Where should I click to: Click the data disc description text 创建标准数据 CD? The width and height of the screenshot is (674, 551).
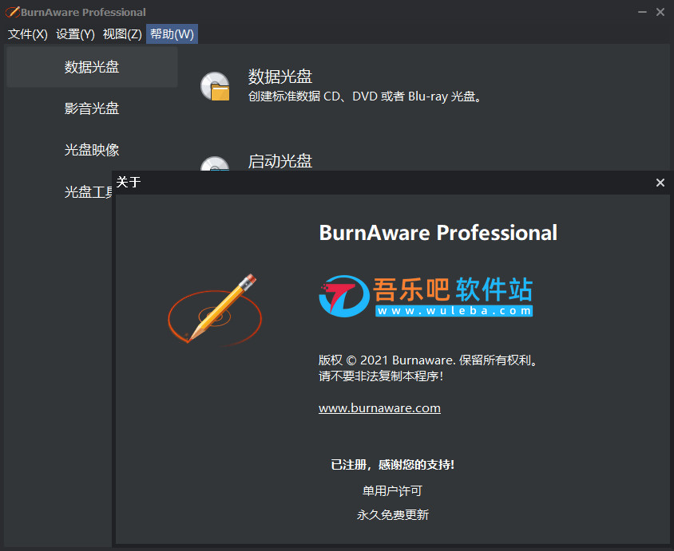pyautogui.click(x=364, y=96)
